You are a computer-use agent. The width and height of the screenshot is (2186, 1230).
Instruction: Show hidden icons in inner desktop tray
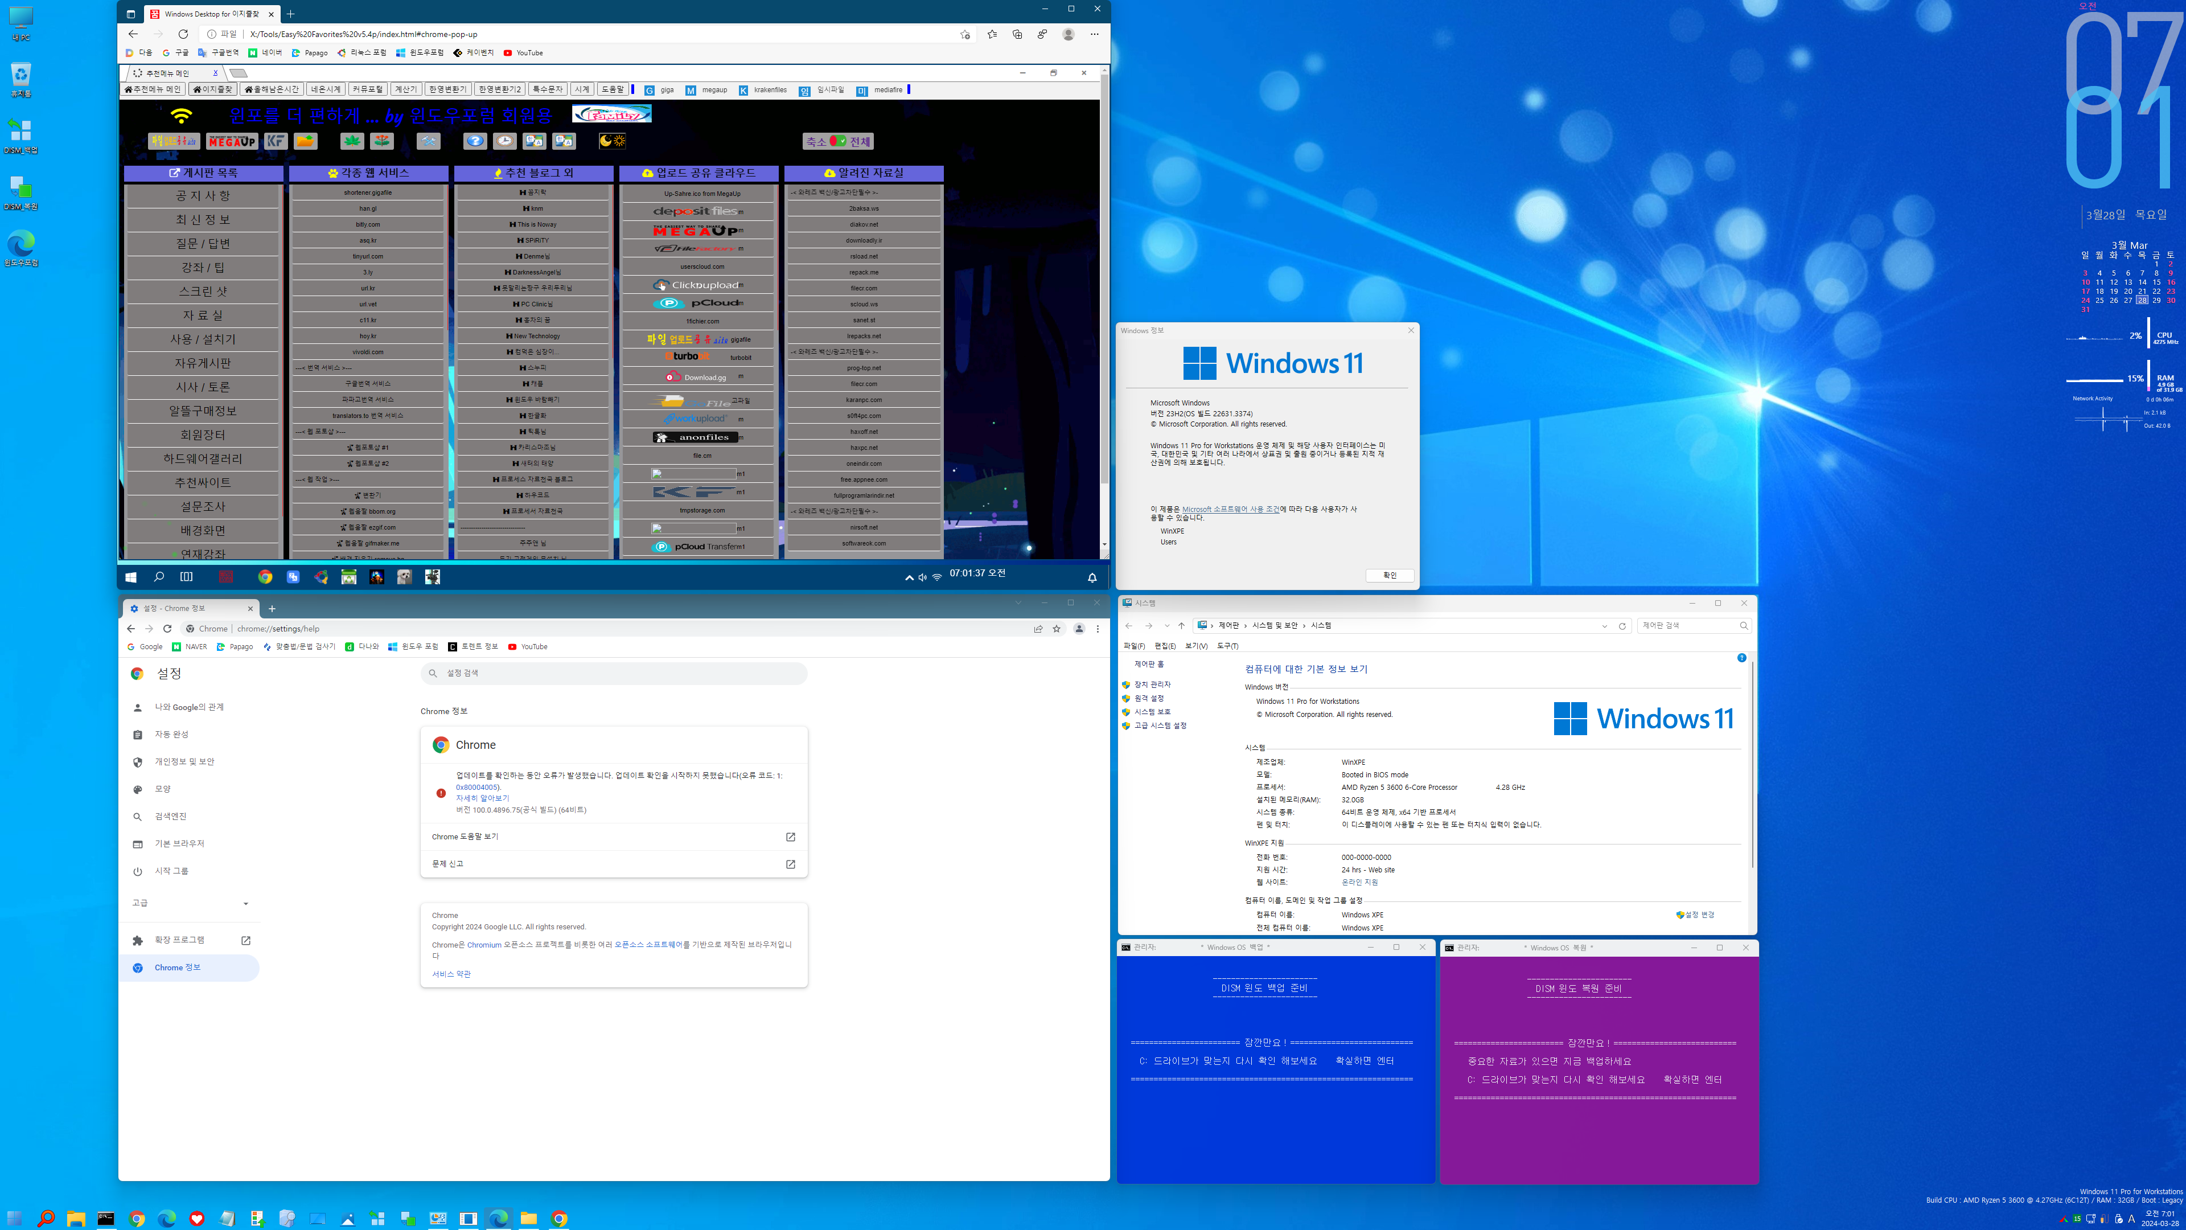[909, 577]
